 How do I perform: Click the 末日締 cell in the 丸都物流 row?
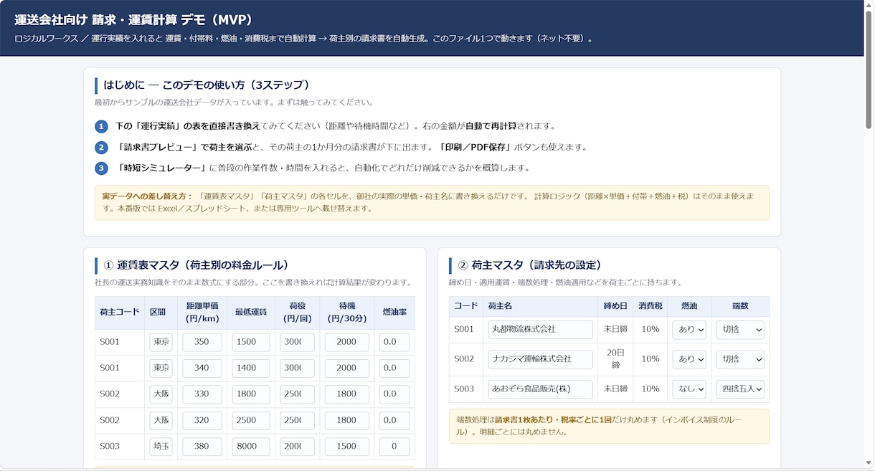click(x=615, y=330)
